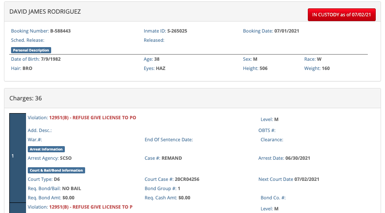Select the Req. Cash Amt $0.00 value
The image size is (385, 213).
(184, 198)
